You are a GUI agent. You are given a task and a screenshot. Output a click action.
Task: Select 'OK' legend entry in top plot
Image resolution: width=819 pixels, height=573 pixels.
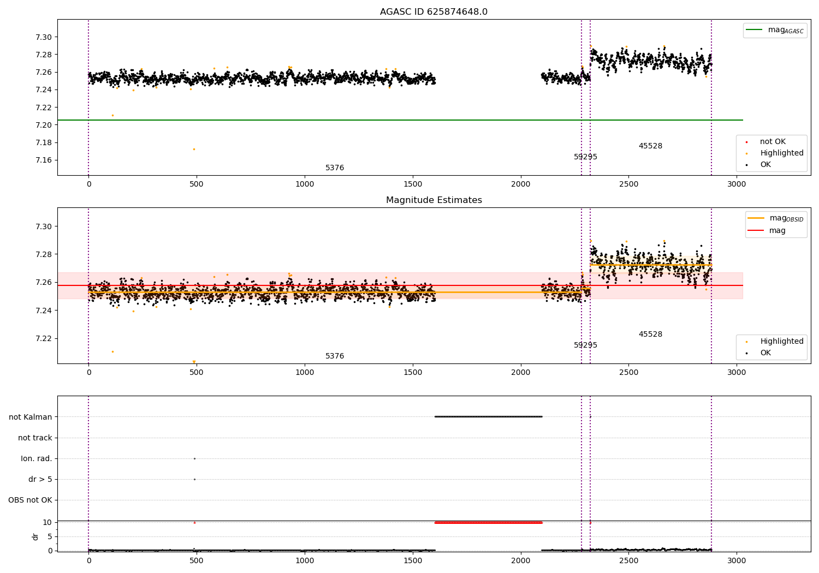(x=759, y=165)
